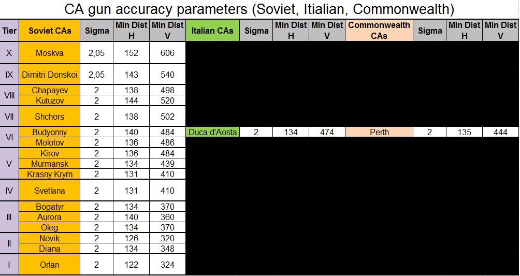
Task: Click the Chapayev ship cell
Action: tap(49, 90)
